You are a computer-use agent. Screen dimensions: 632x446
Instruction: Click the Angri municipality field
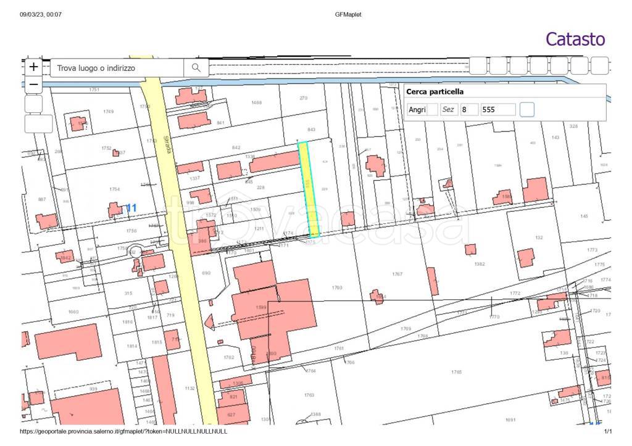pyautogui.click(x=417, y=110)
